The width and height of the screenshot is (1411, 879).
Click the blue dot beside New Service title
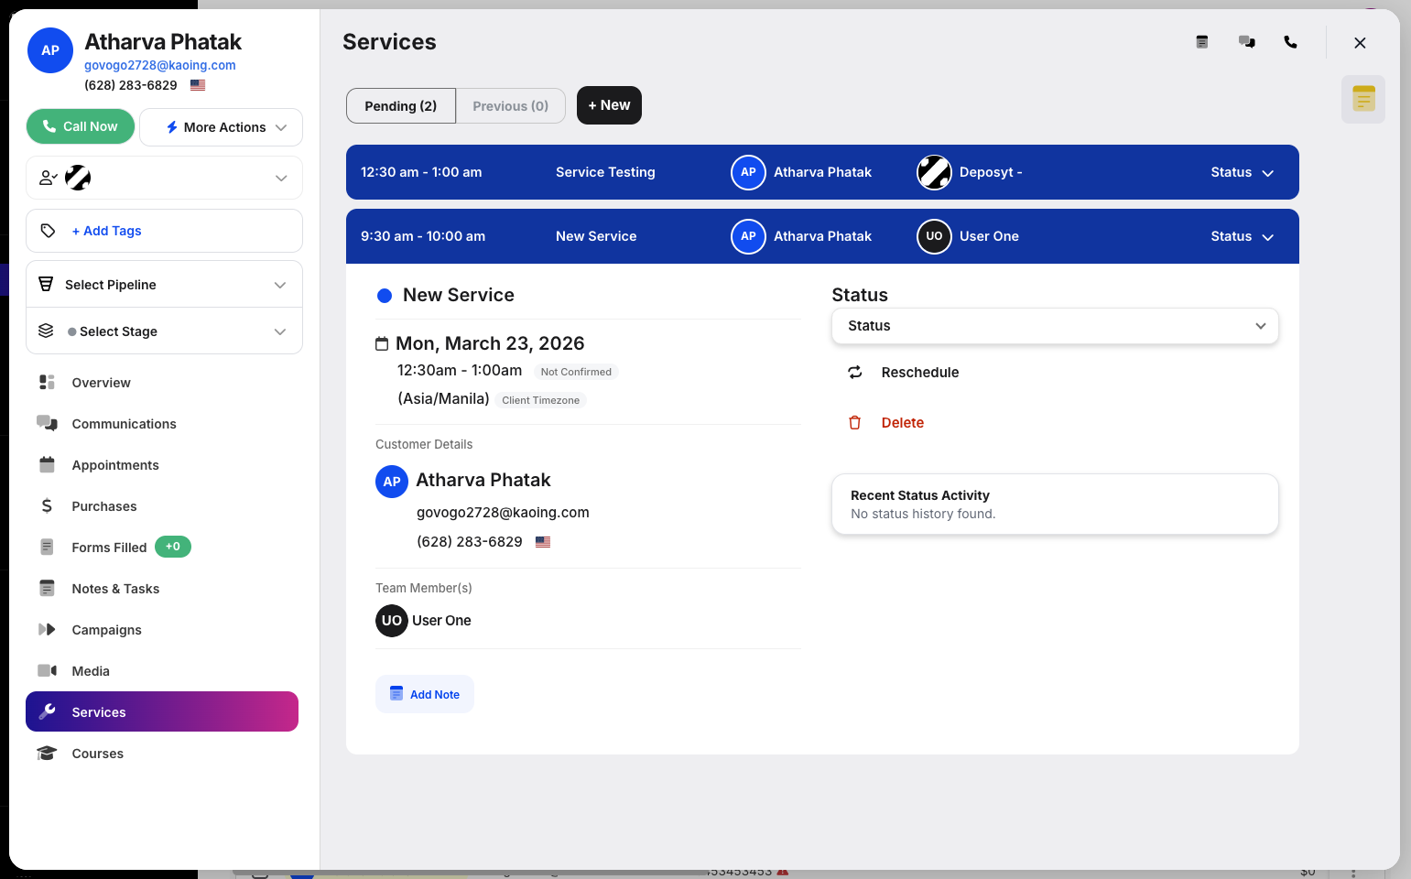tap(385, 296)
